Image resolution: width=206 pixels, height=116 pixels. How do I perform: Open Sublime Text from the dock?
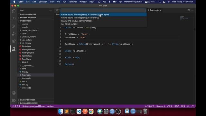[x=67, y=111]
